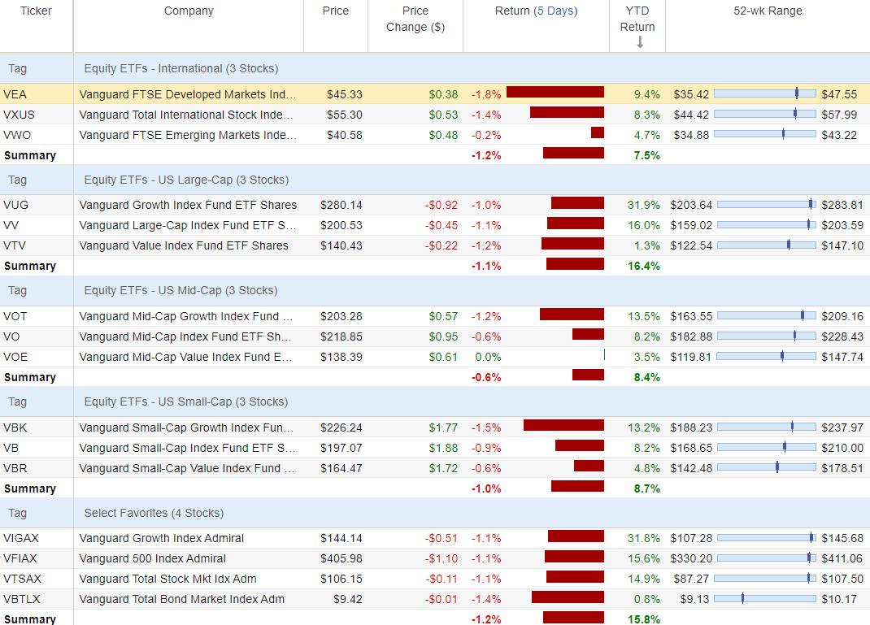Click the VEA 52-week range bar

(765, 93)
